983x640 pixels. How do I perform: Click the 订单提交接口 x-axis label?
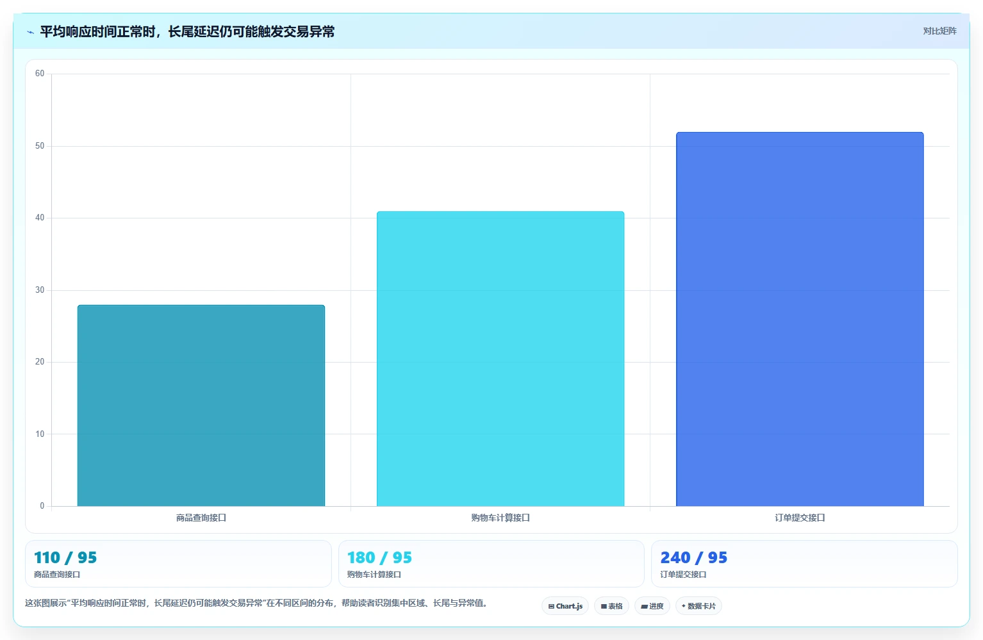coord(800,518)
